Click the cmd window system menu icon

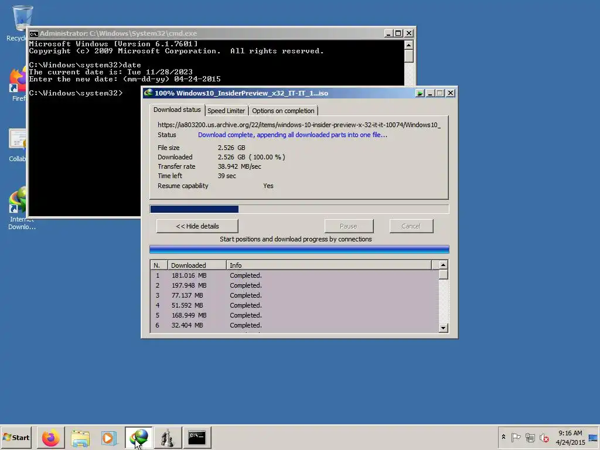click(33, 33)
